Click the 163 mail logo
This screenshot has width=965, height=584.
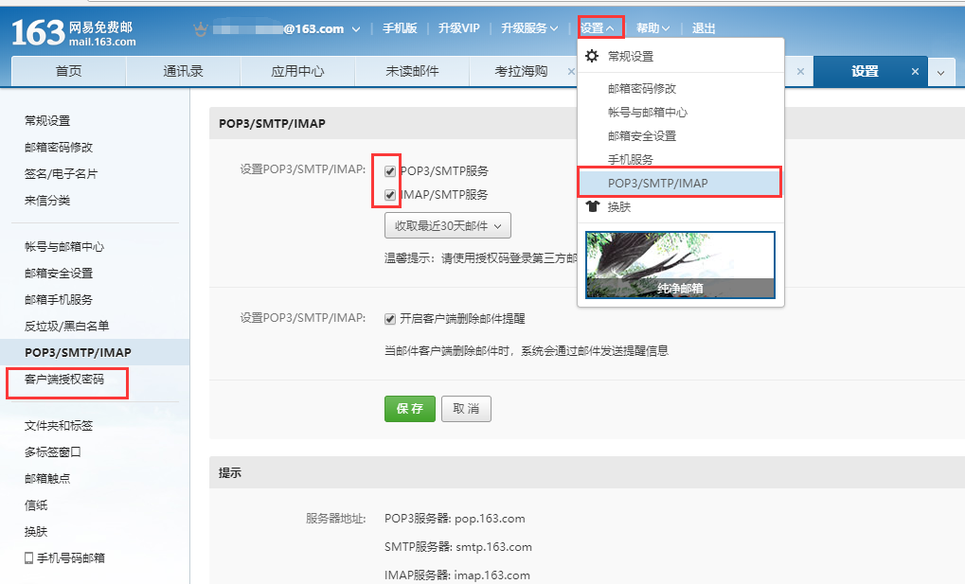tap(74, 32)
